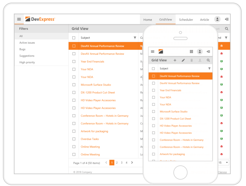Viewport: 246px width, 186px height.
Task: Select the Bugs filter
Action: click(41, 49)
